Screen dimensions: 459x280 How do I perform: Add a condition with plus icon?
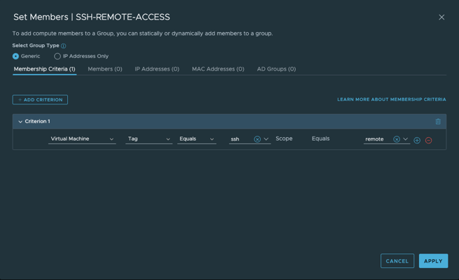(x=417, y=140)
